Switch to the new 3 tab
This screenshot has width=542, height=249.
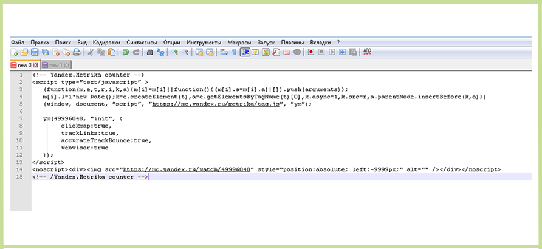click(x=25, y=65)
